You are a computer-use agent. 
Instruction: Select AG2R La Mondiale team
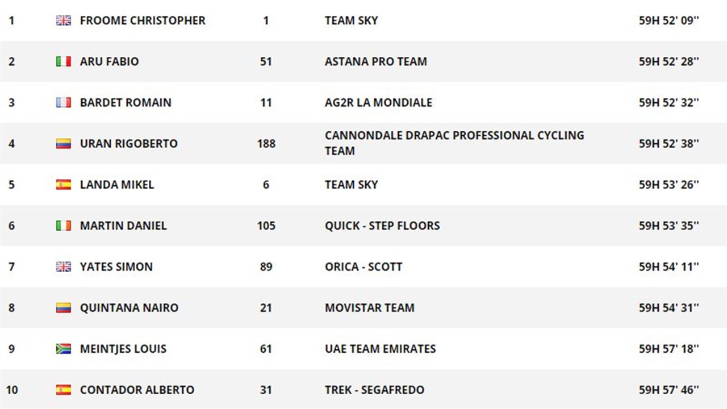coord(378,102)
